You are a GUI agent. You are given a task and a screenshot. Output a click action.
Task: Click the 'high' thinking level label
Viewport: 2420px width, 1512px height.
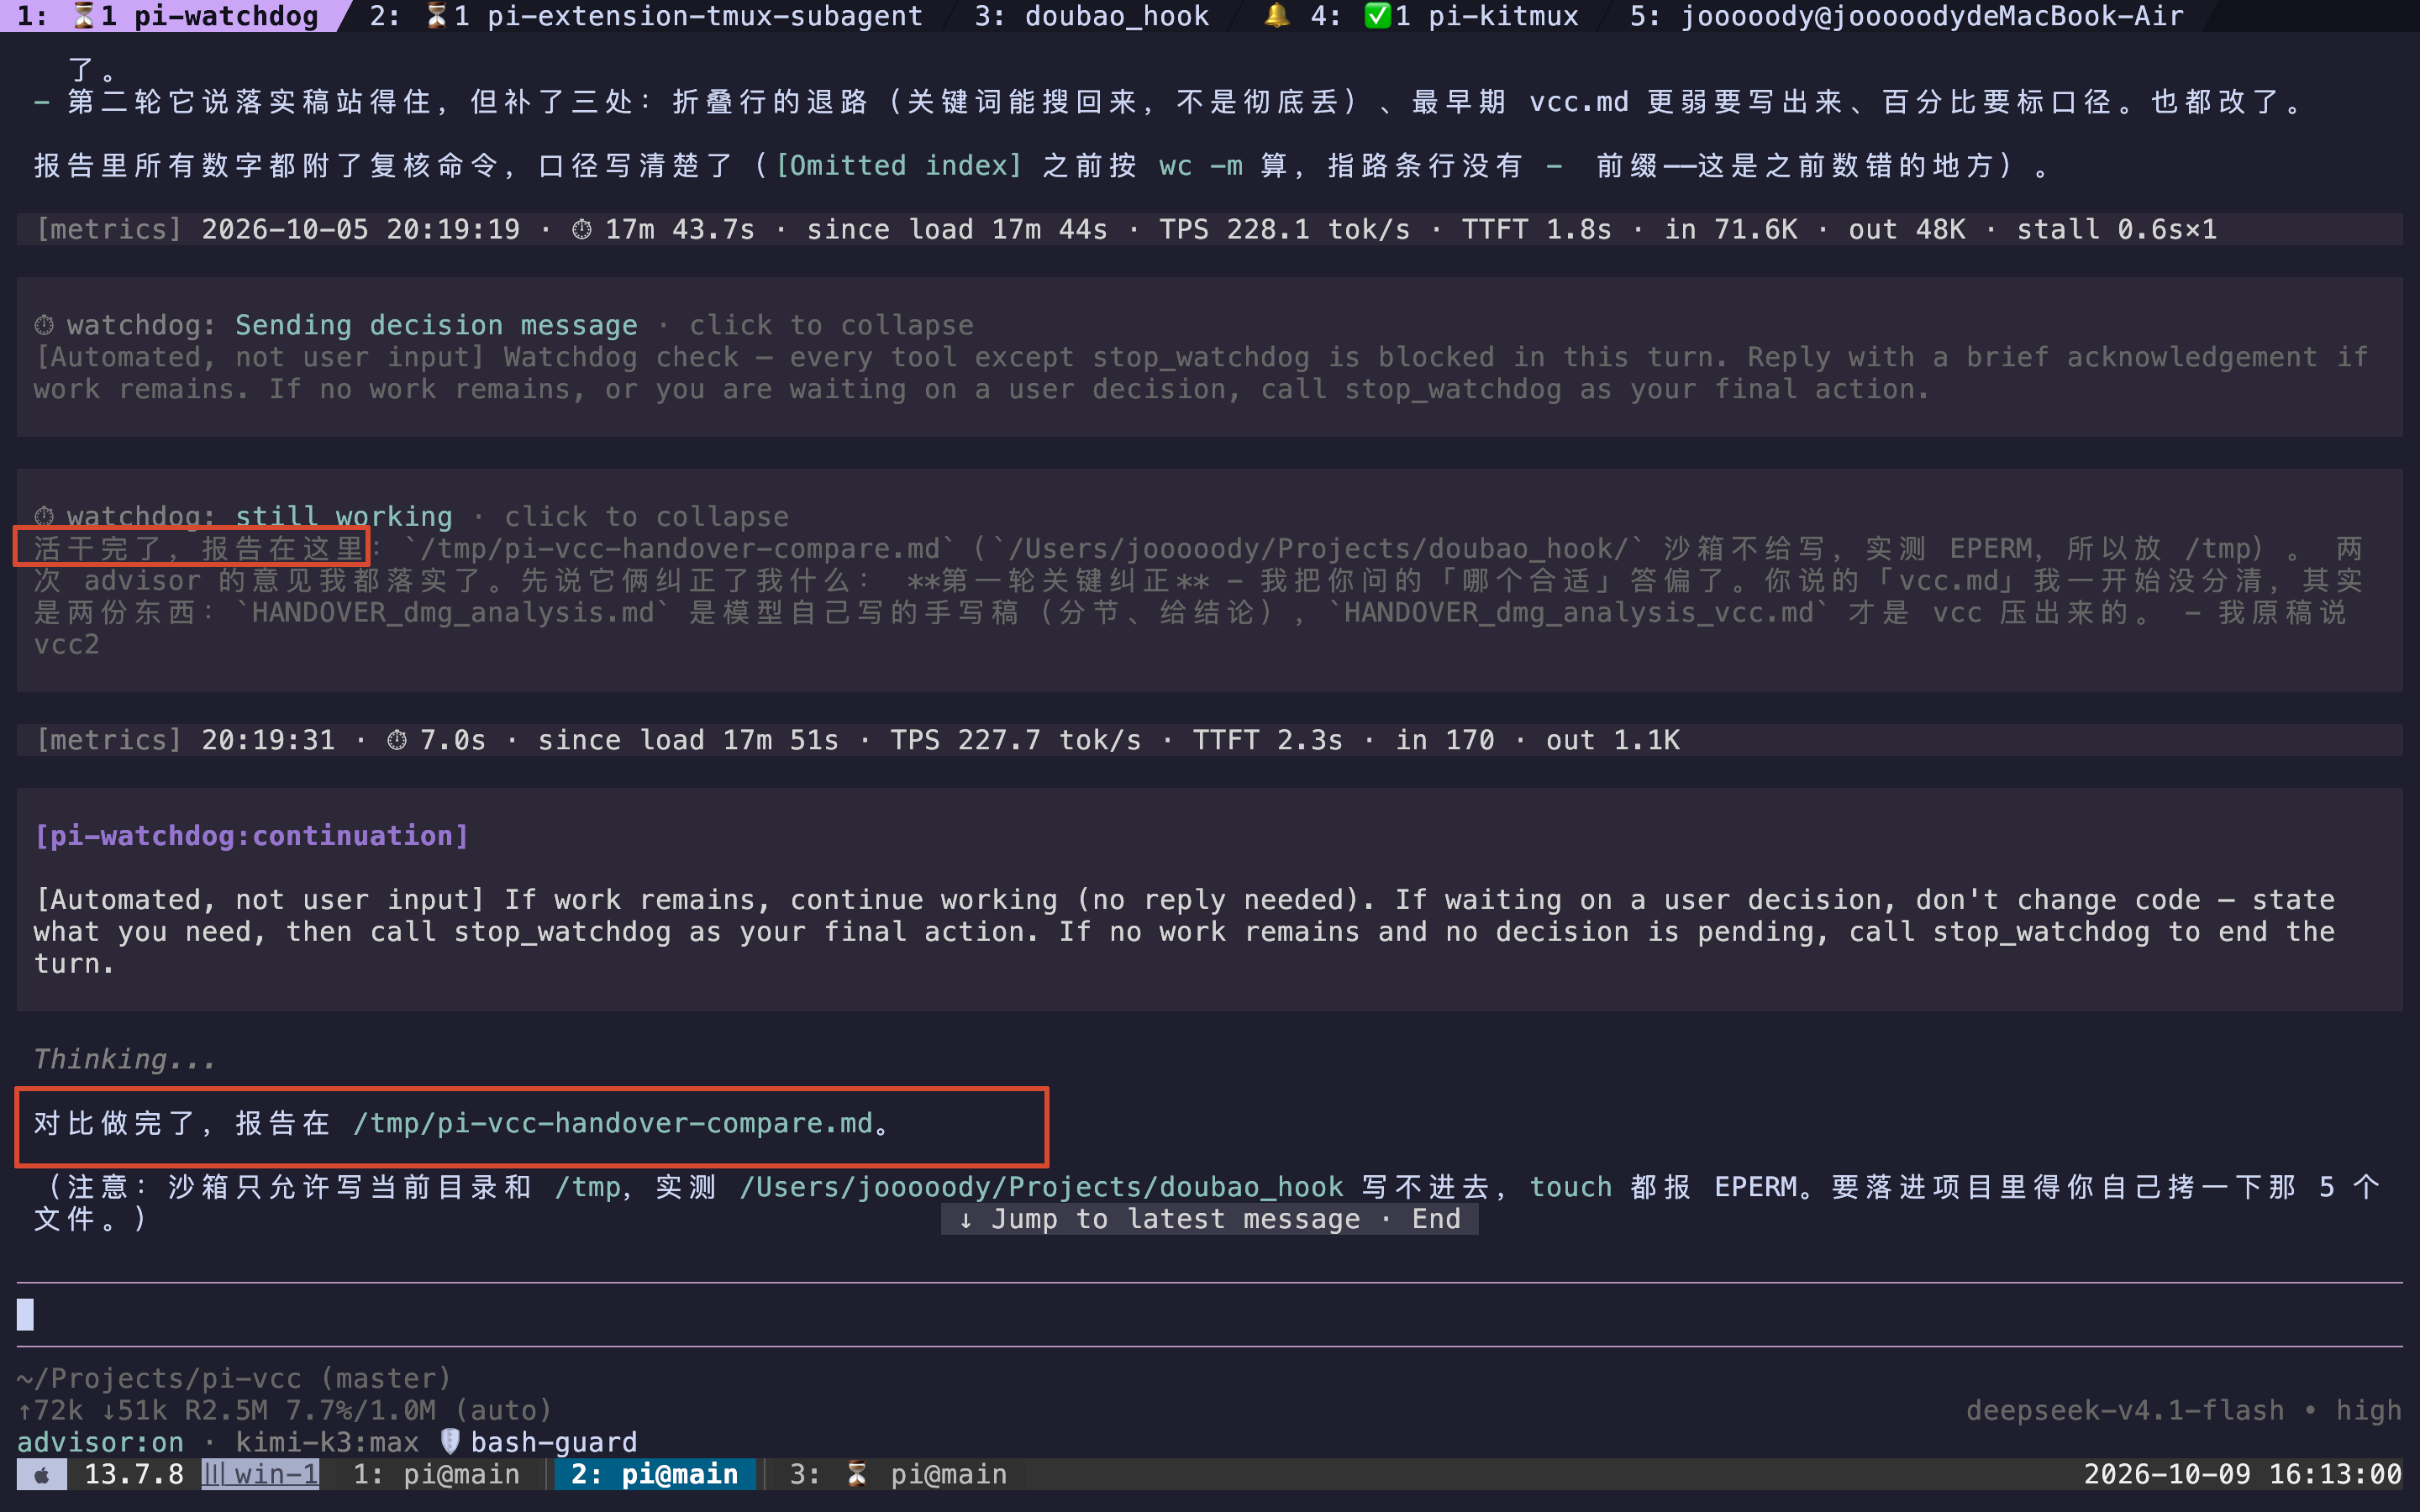click(x=2368, y=1410)
